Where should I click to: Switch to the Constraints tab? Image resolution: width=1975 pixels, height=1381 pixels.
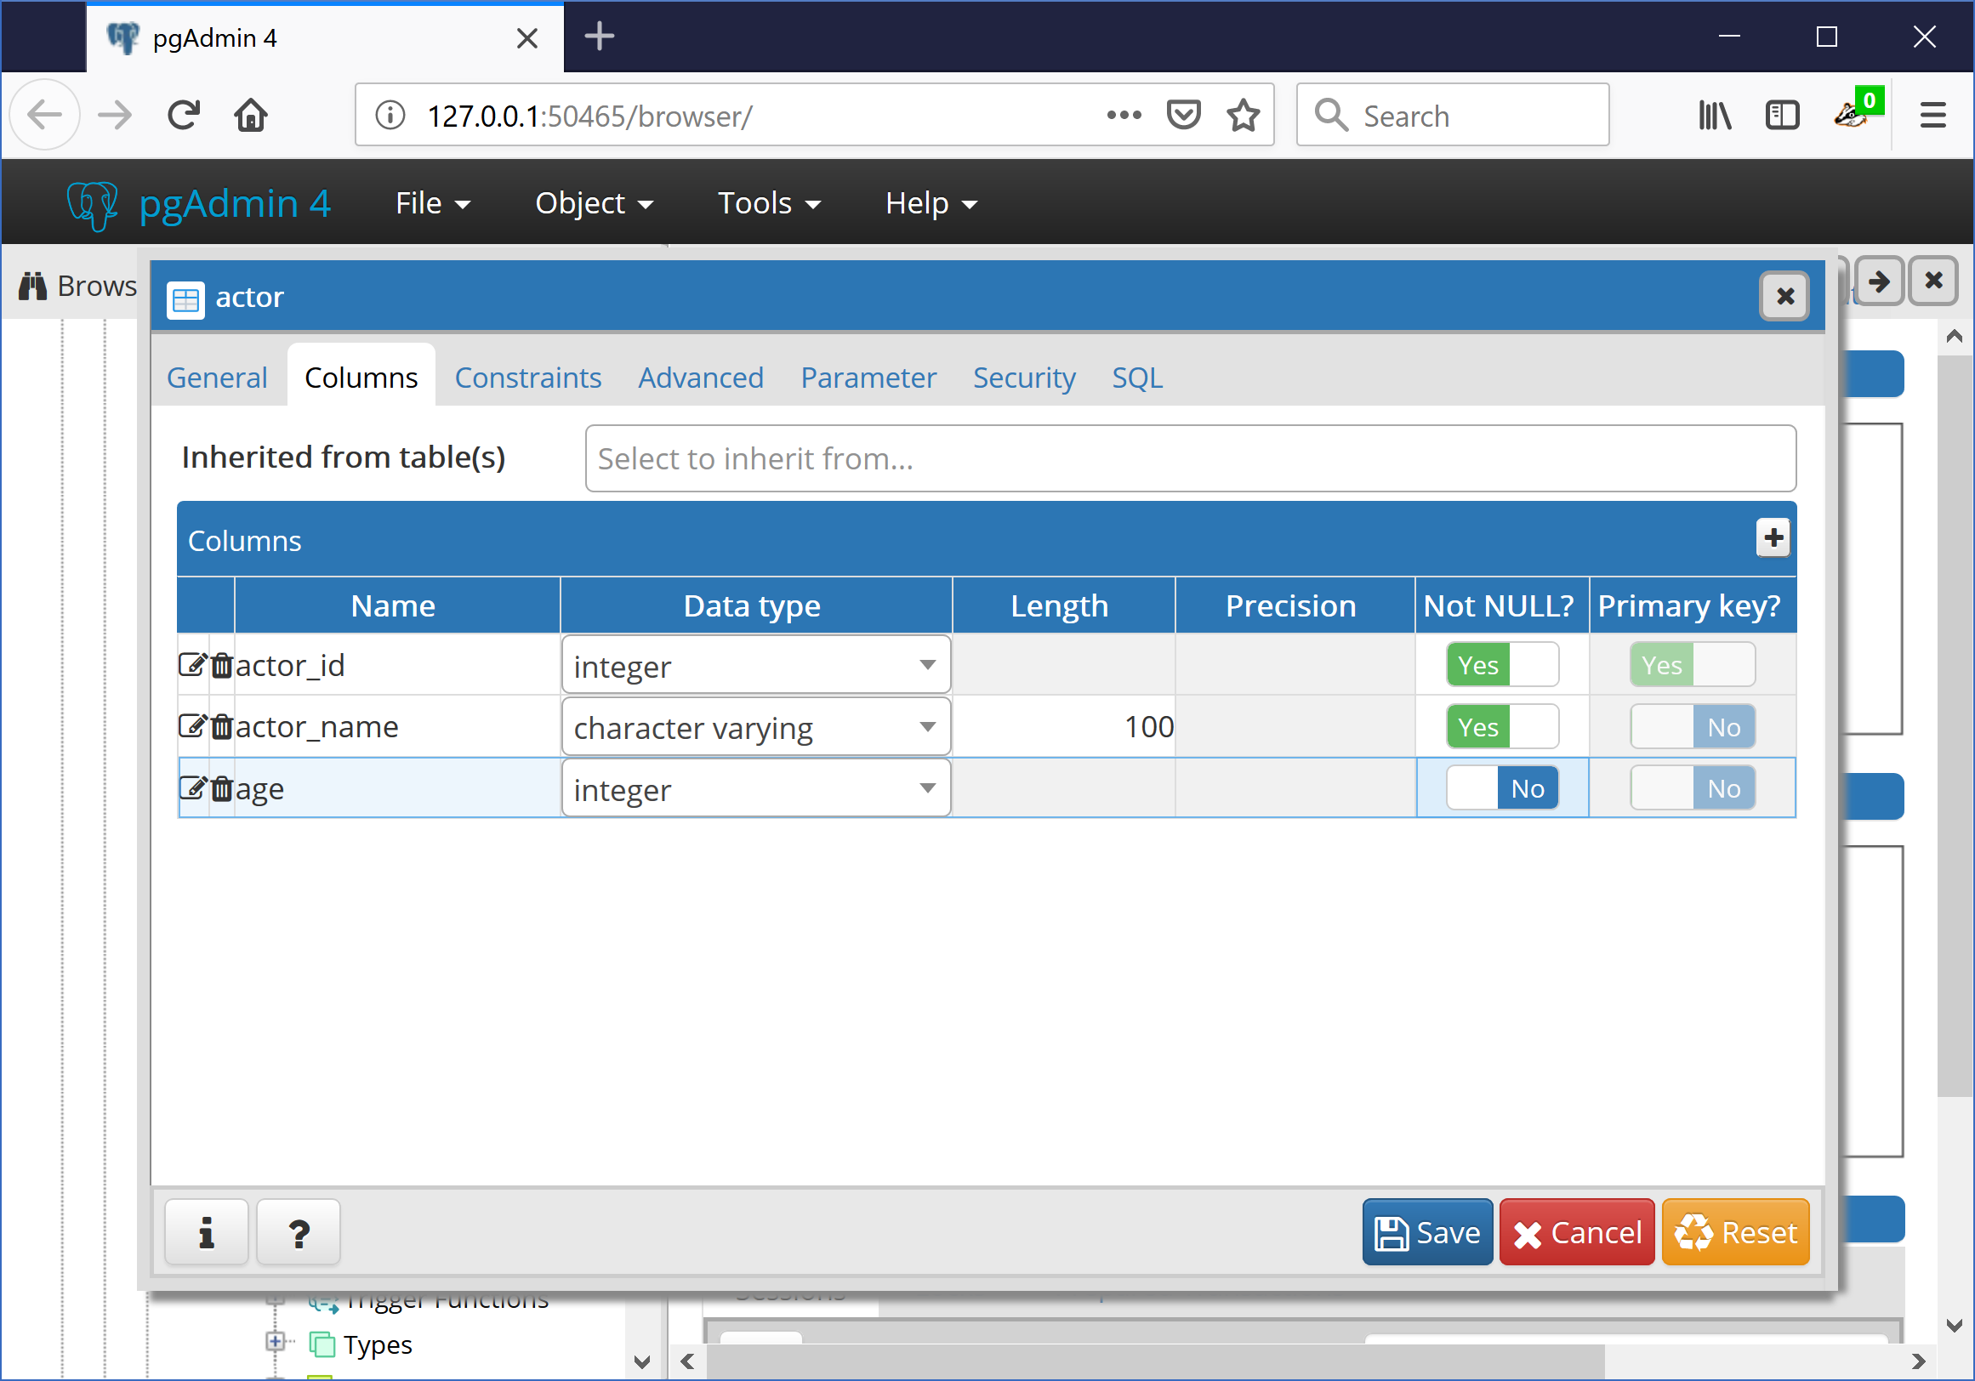click(527, 378)
